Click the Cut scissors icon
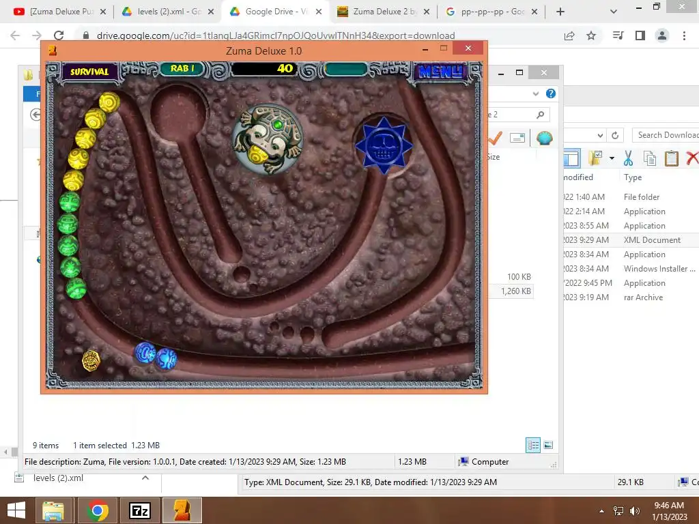The height and width of the screenshot is (524, 699). click(628, 158)
